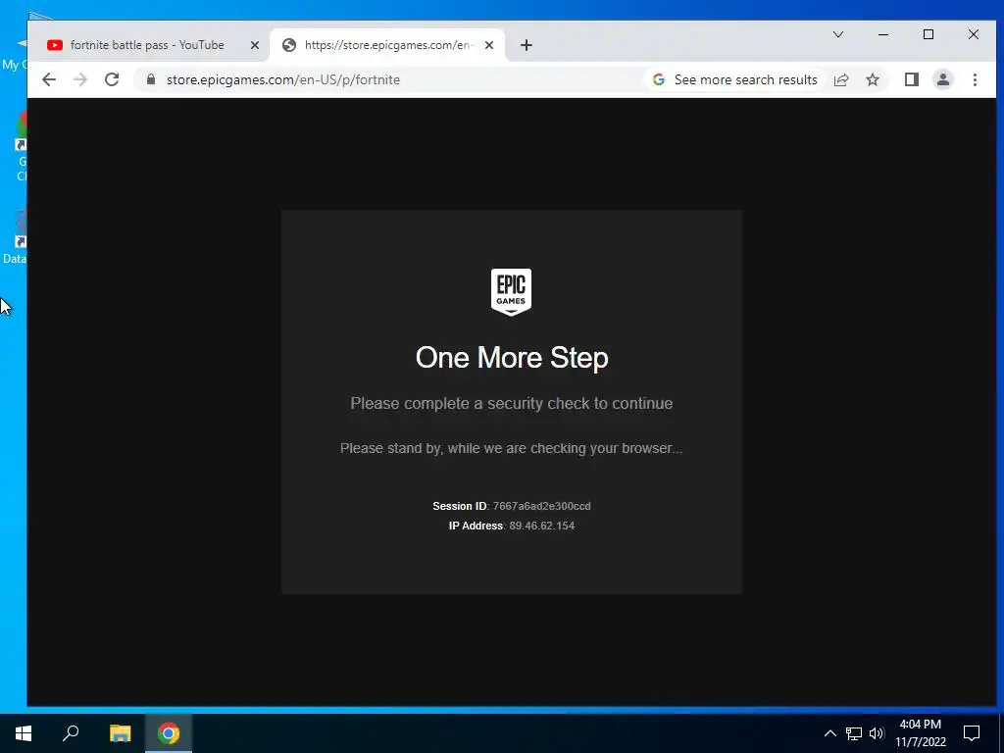
Task: Click the forward navigation arrow
Action: 80,79
